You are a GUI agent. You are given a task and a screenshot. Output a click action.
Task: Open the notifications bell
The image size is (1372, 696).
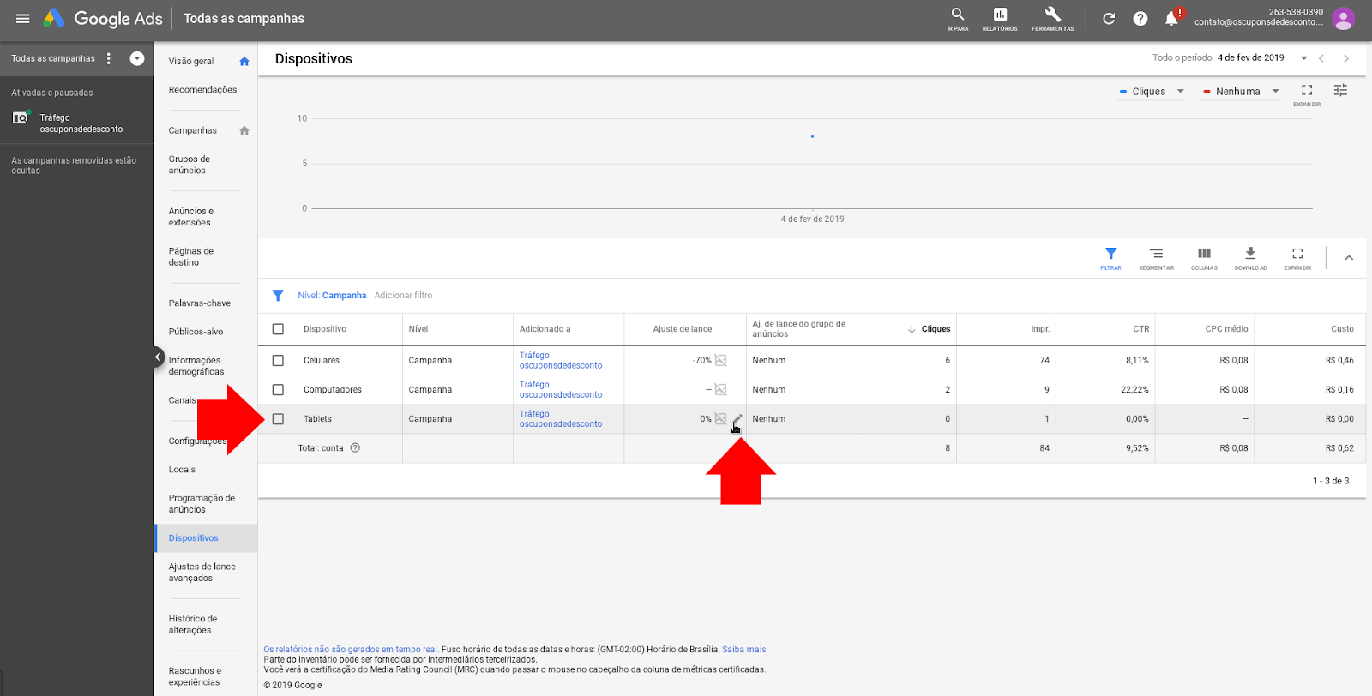tap(1171, 18)
